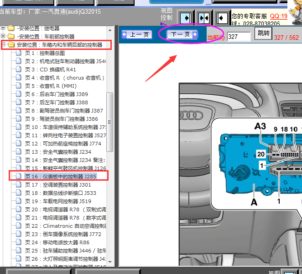Click the view control center-arrows icon
The height and width of the screenshot is (274, 302).
point(204,18)
